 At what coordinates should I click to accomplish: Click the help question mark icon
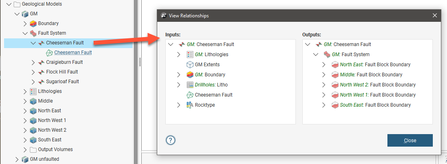point(171,140)
